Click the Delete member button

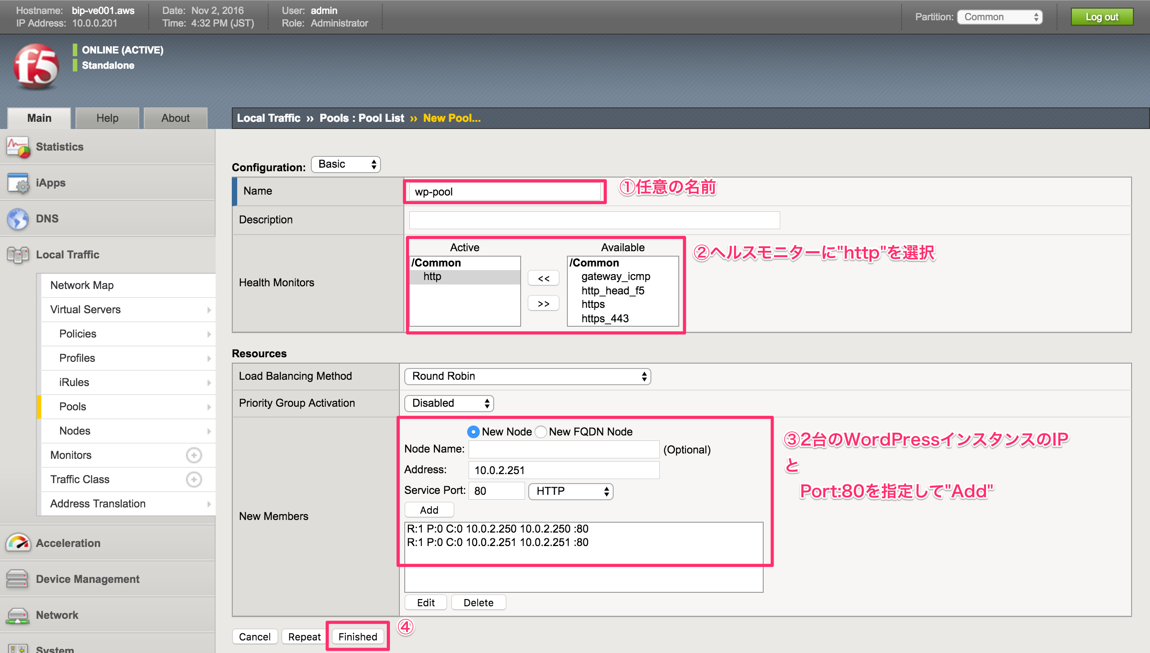click(x=478, y=603)
